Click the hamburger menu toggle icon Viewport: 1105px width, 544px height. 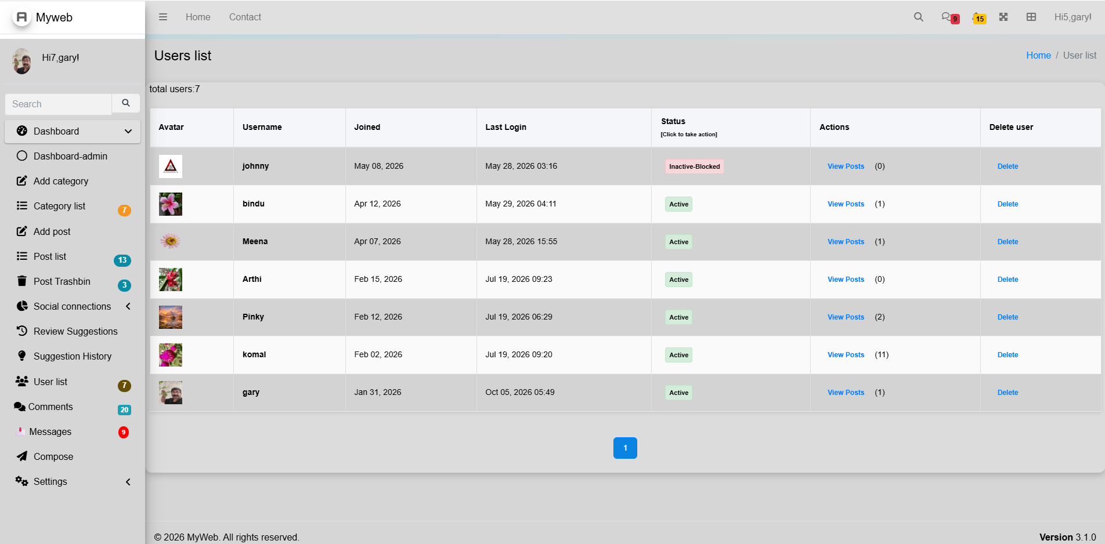tap(163, 17)
